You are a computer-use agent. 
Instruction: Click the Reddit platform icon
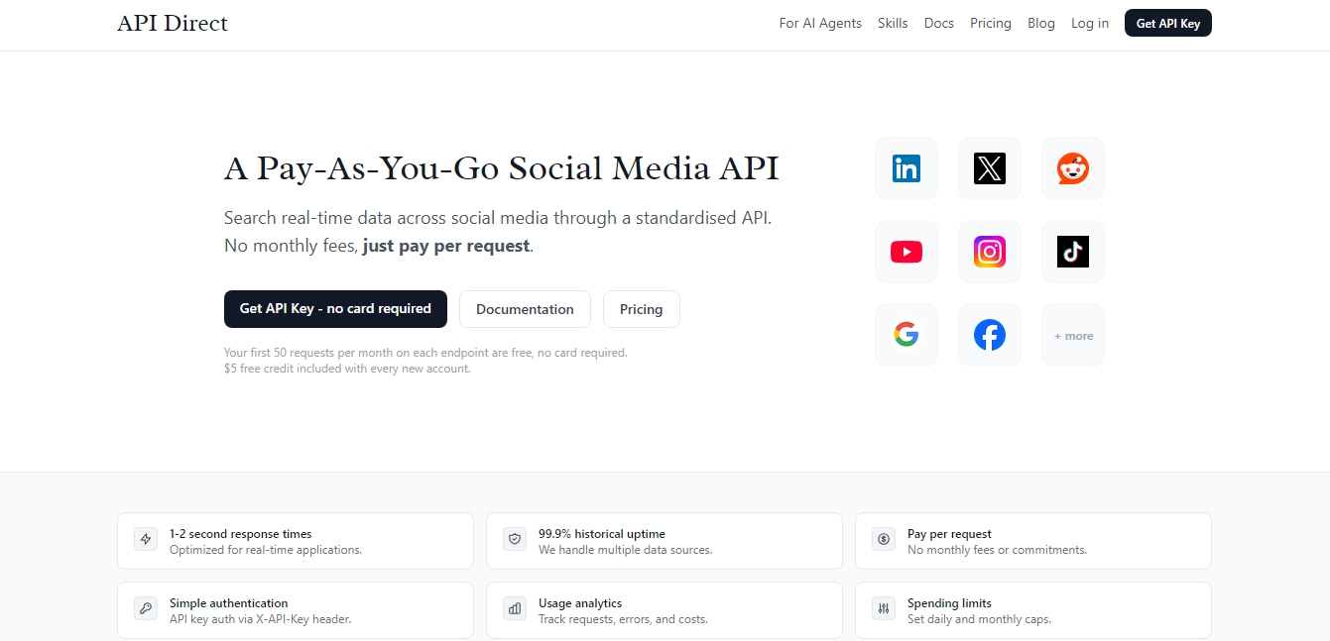(x=1073, y=168)
